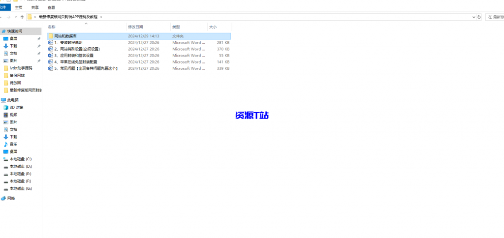Image resolution: width=504 pixels, height=238 pixels.
Task: Go to 音乐 under This PC
Action: [13, 144]
